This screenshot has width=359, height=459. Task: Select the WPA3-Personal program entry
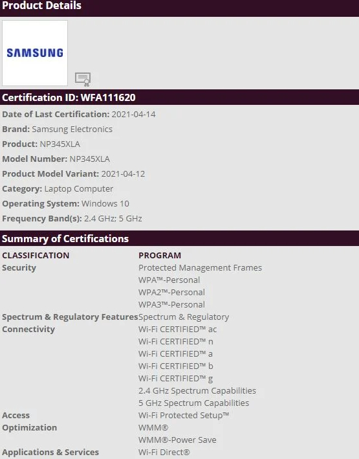[171, 304]
